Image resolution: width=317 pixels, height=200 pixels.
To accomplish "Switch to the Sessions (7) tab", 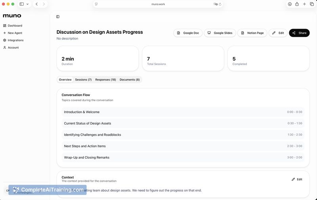I will pyautogui.click(x=83, y=80).
